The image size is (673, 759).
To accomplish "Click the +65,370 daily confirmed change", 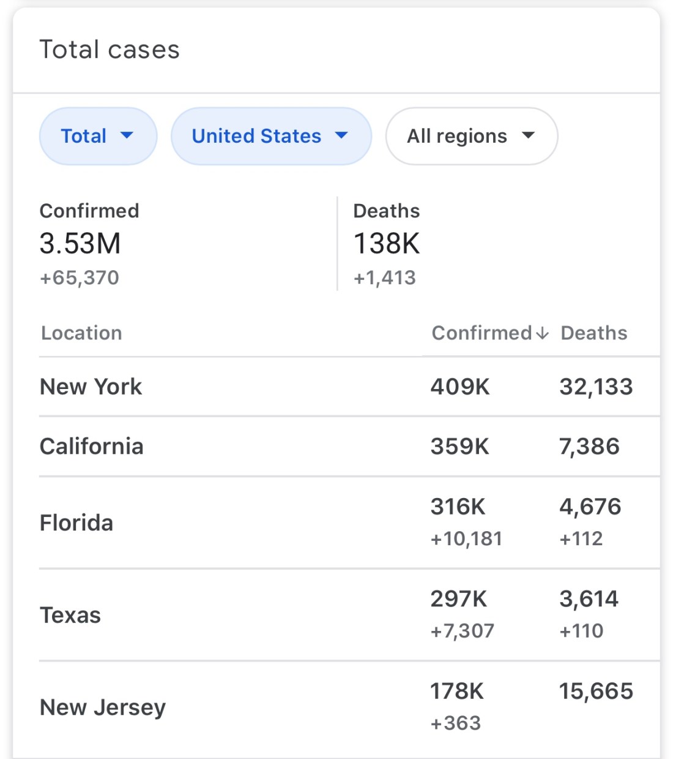I will (x=80, y=278).
